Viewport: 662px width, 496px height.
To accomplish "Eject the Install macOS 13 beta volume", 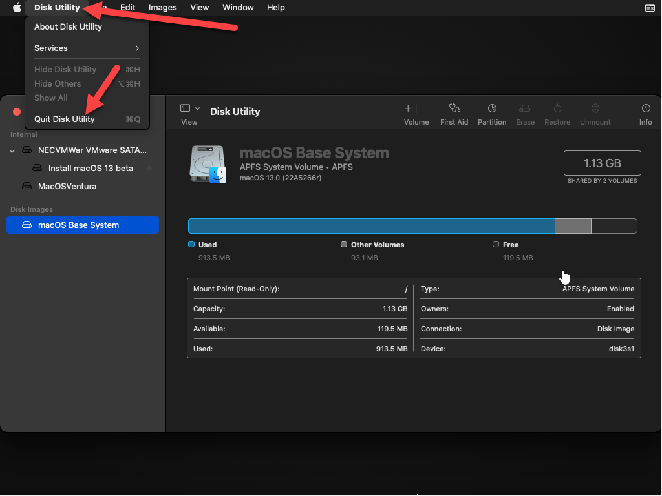I will 149,169.
